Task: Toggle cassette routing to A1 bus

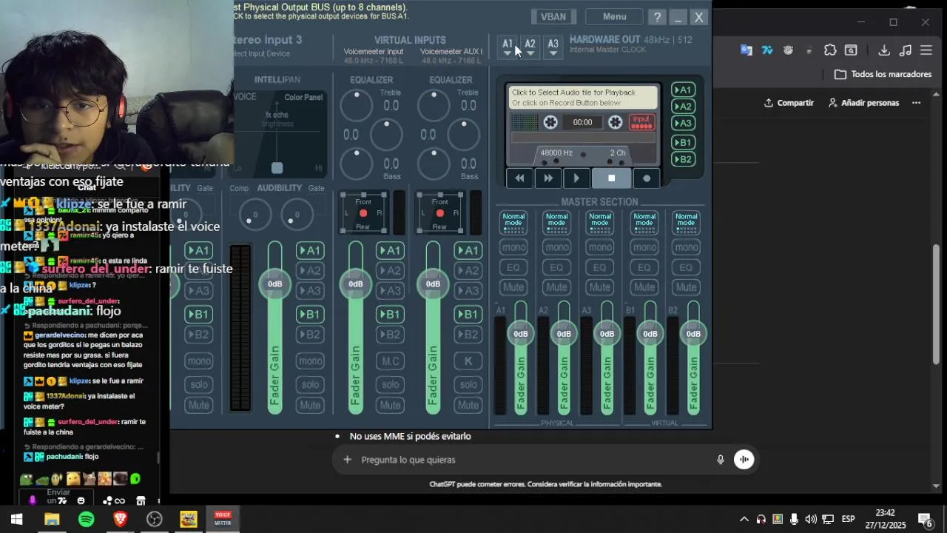Action: [682, 90]
